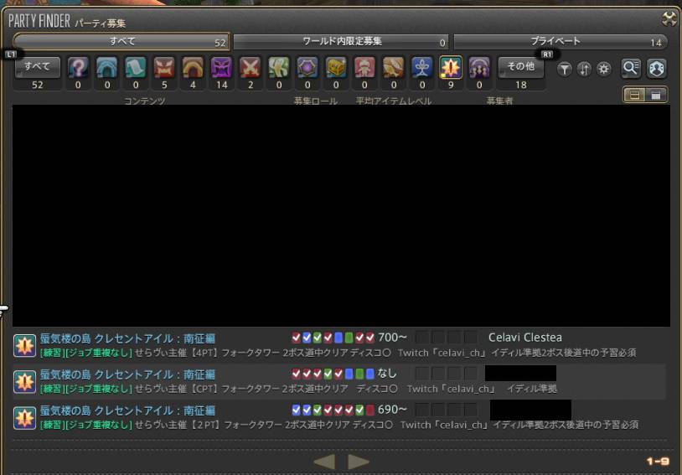The height and width of the screenshot is (475, 682).
Task: Click the open green slot in 【CPT】 row
Action: click(x=359, y=374)
